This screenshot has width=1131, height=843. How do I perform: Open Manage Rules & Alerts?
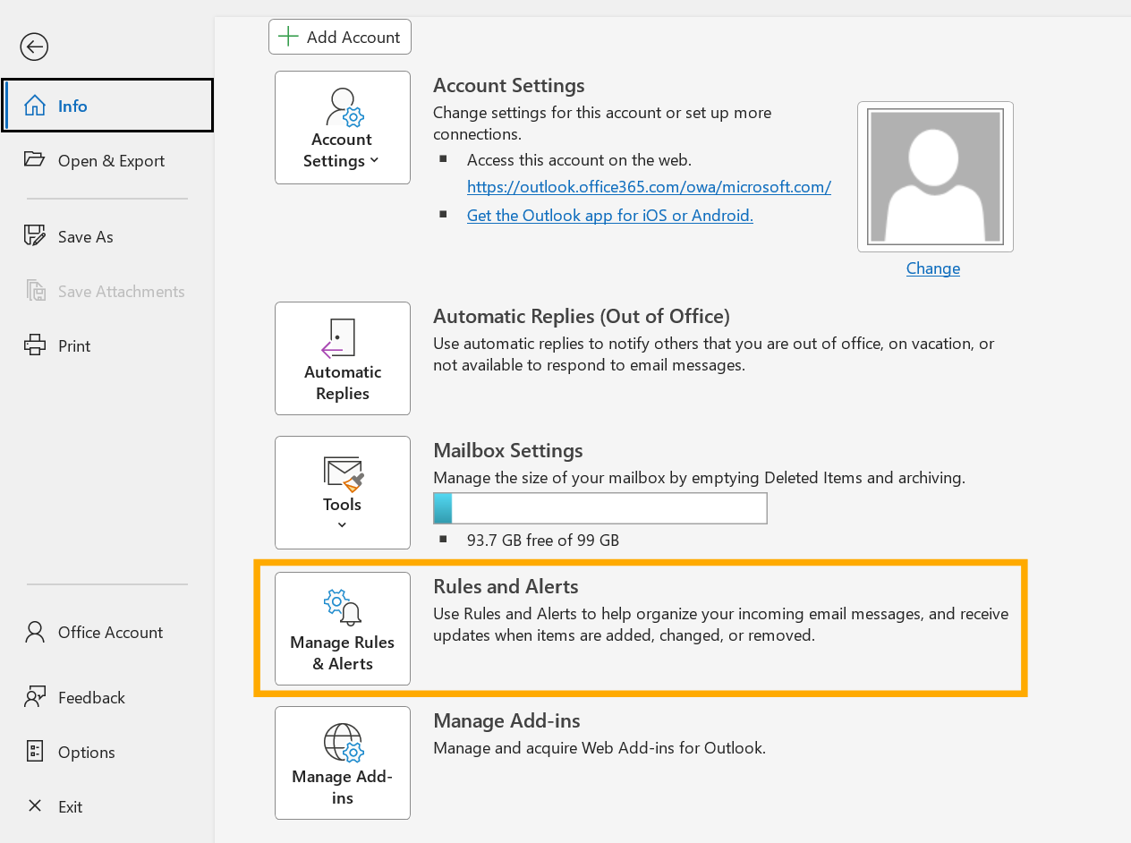click(x=343, y=628)
